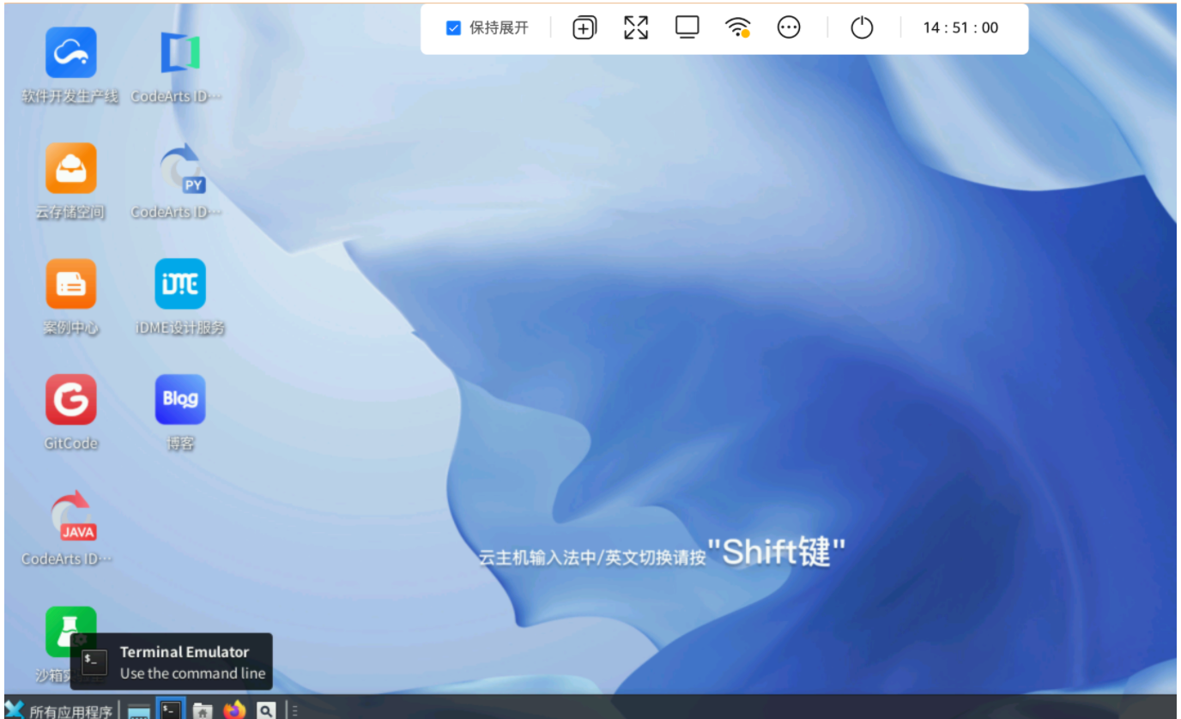Launch the 沙箱实验 sandbox app
Screen dimensions: 1181x719
coord(71,631)
